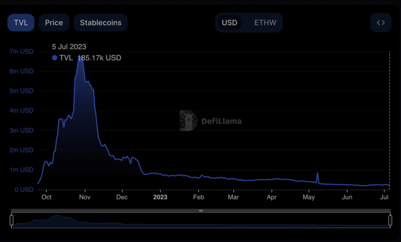Click right handle of range slider

point(390,220)
